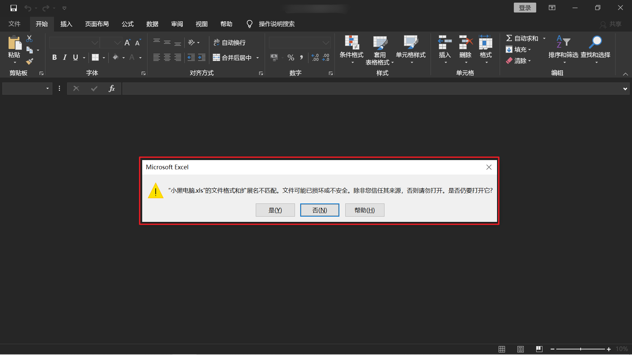Click the Percent Style icon
Screen dimensions: 632x355
coord(291,58)
